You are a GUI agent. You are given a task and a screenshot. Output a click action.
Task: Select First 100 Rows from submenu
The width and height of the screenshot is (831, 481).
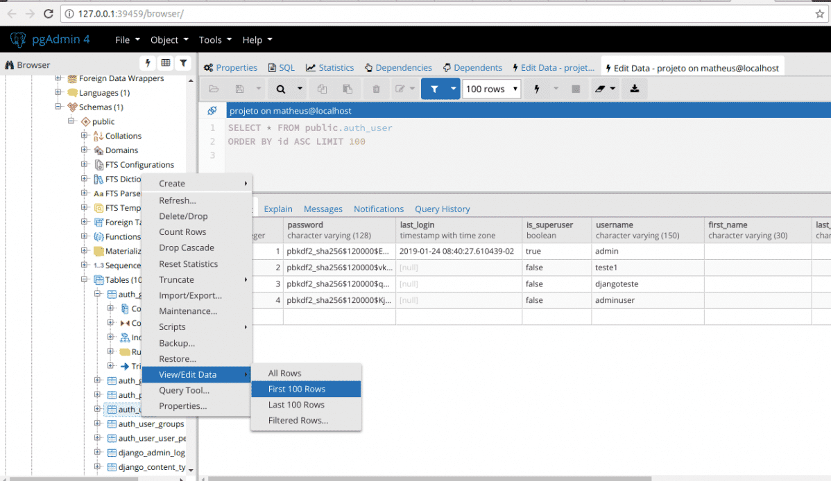pos(297,389)
